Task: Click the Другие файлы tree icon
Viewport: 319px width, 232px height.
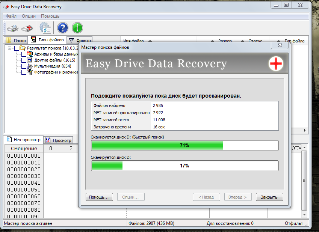Action: coord(30,60)
